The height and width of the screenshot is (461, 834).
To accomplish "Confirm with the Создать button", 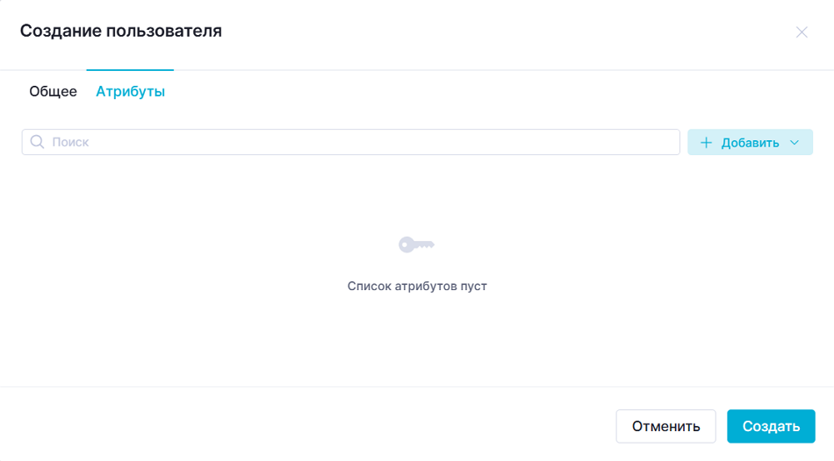I will click(x=772, y=426).
